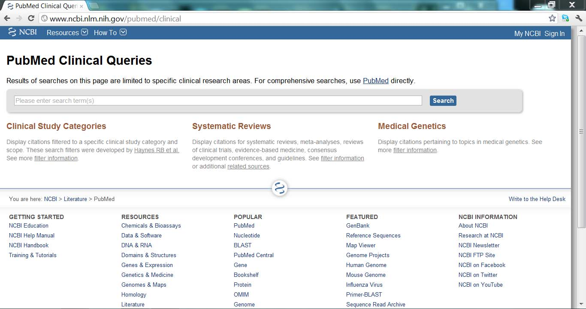Open Reference Sequences link
Screen dimensions: 586x309
pos(373,235)
